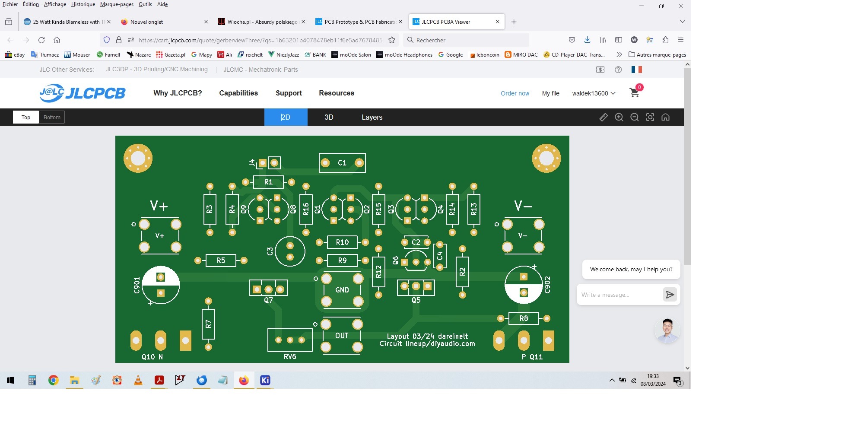Expand the waldek13600 account menu

pyautogui.click(x=594, y=93)
